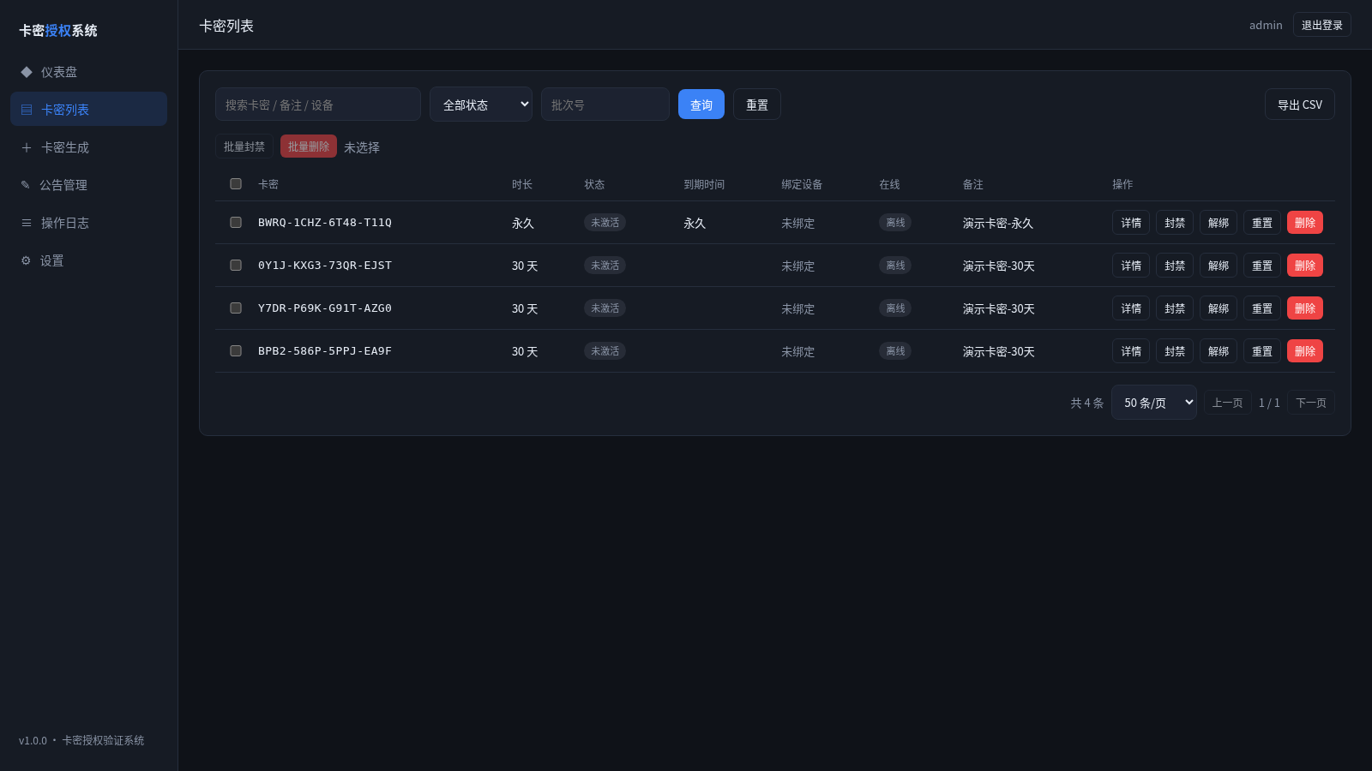Export the list with 导出 CSV
This screenshot has width=1372, height=771.
coord(1300,105)
